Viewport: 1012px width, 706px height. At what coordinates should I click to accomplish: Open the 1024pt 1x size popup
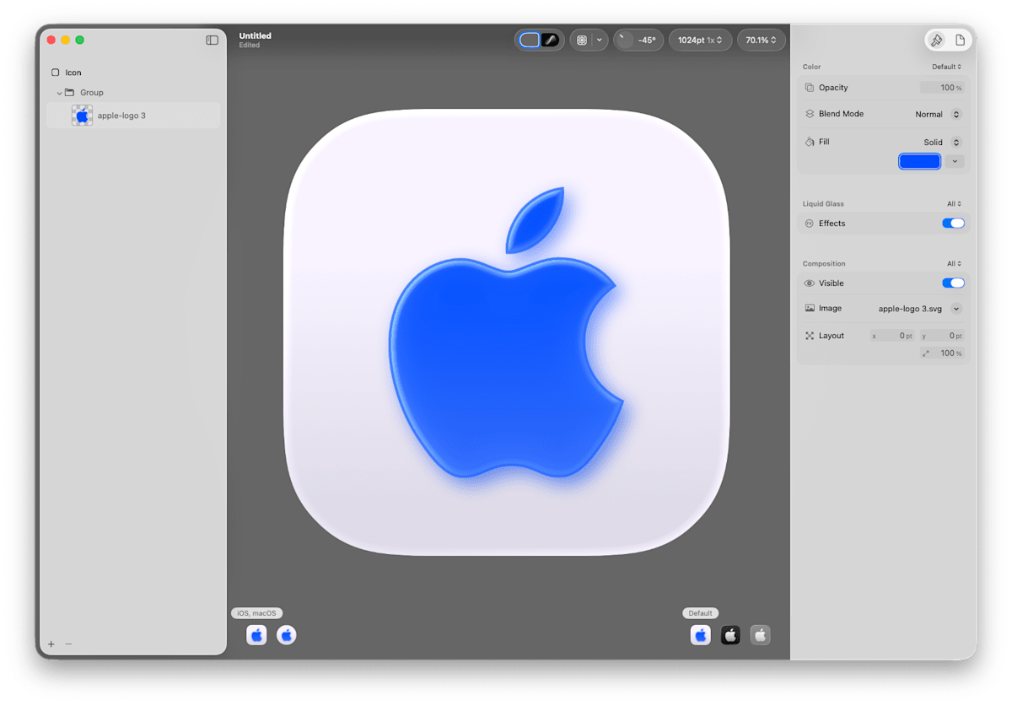(x=700, y=40)
